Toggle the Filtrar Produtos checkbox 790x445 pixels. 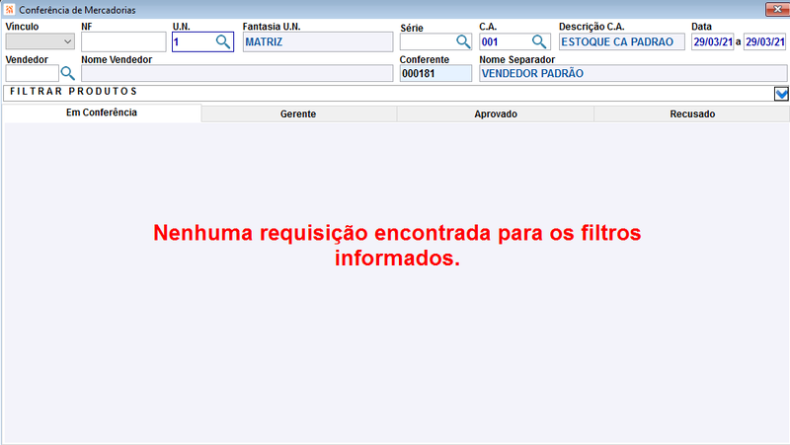[x=781, y=94]
